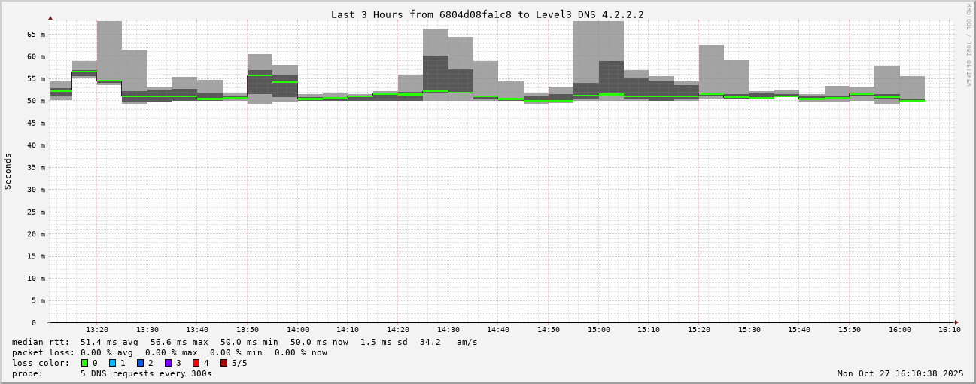Click the 'median rtt:' statistics row label
Image resolution: width=976 pixels, height=384 pixels.
pyautogui.click(x=42, y=342)
